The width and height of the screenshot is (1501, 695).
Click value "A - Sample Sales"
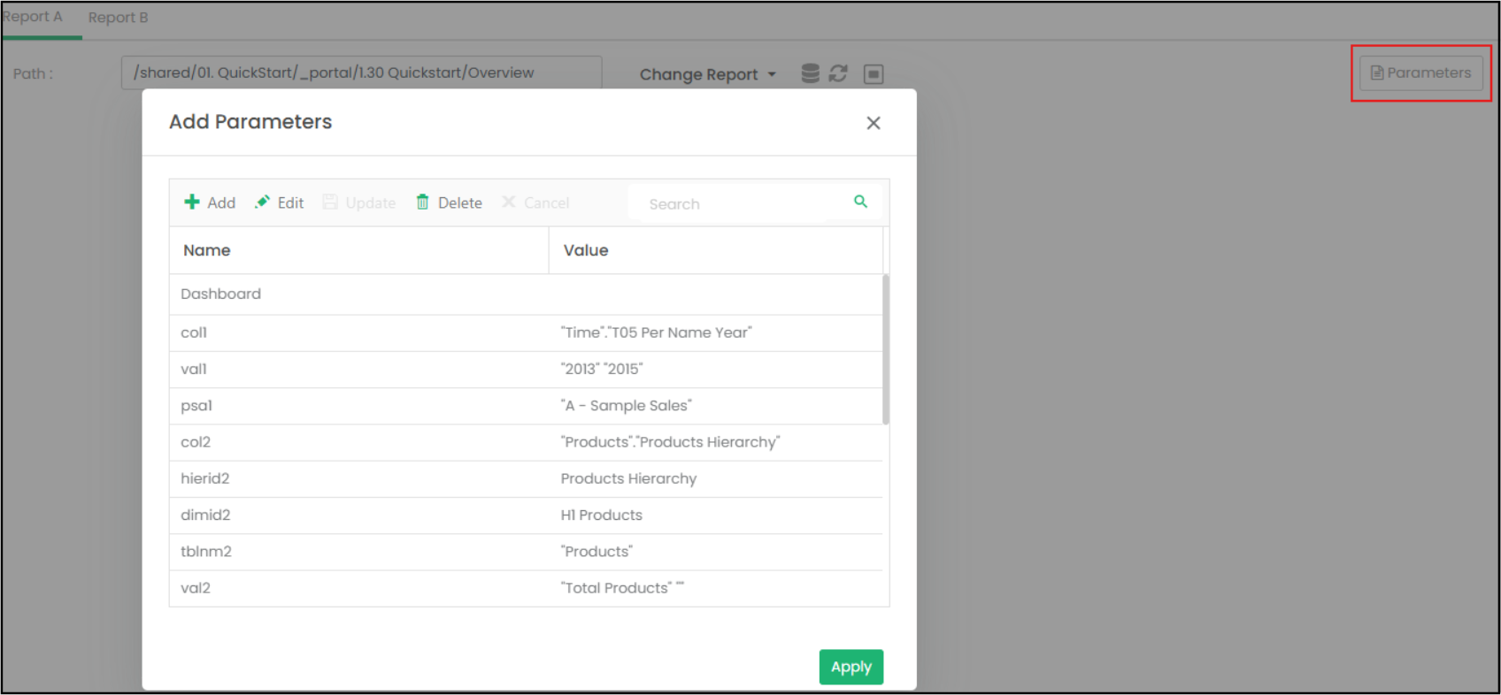coord(626,405)
